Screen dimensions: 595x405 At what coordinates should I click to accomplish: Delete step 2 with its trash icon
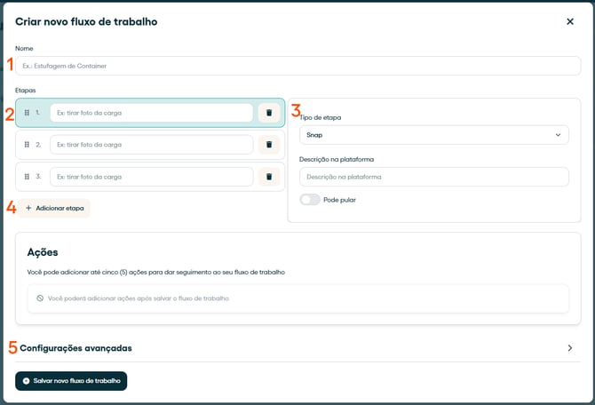tap(269, 145)
